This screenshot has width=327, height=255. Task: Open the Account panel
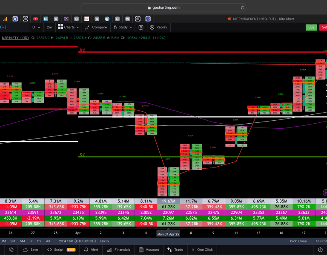pyautogui.click(x=149, y=249)
